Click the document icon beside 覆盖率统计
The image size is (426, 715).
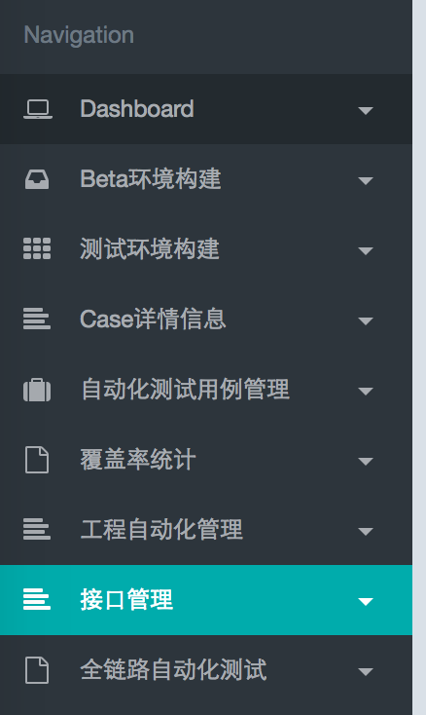[37, 460]
